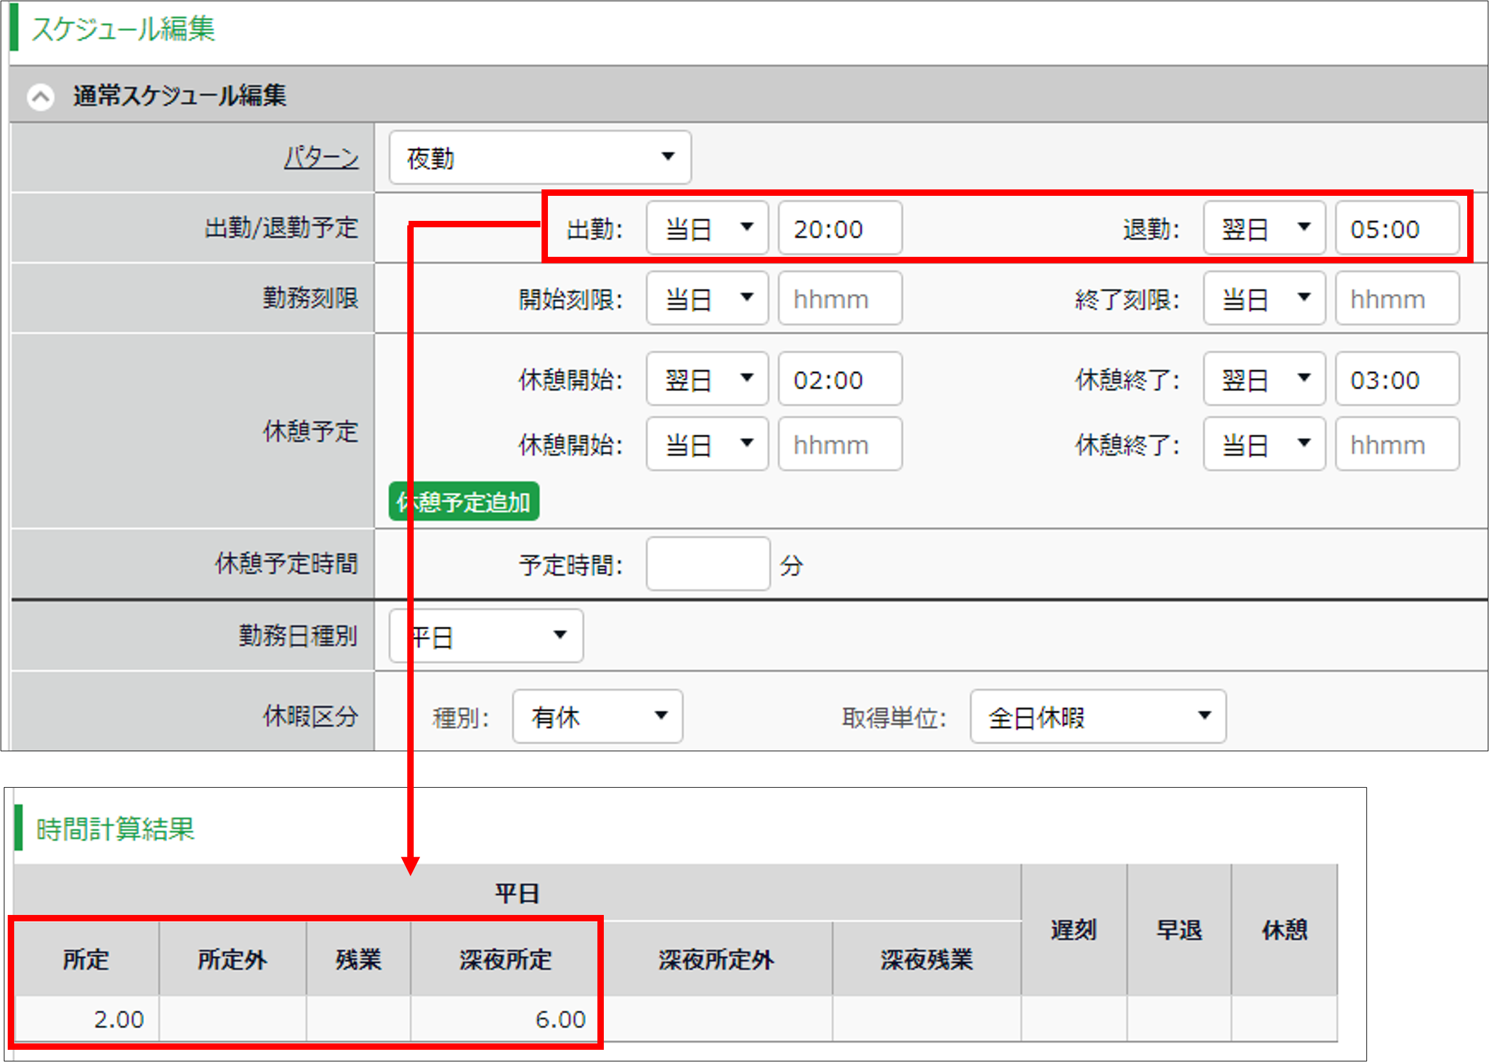Open the 勤務日種別 dropdown 平日

[486, 636]
